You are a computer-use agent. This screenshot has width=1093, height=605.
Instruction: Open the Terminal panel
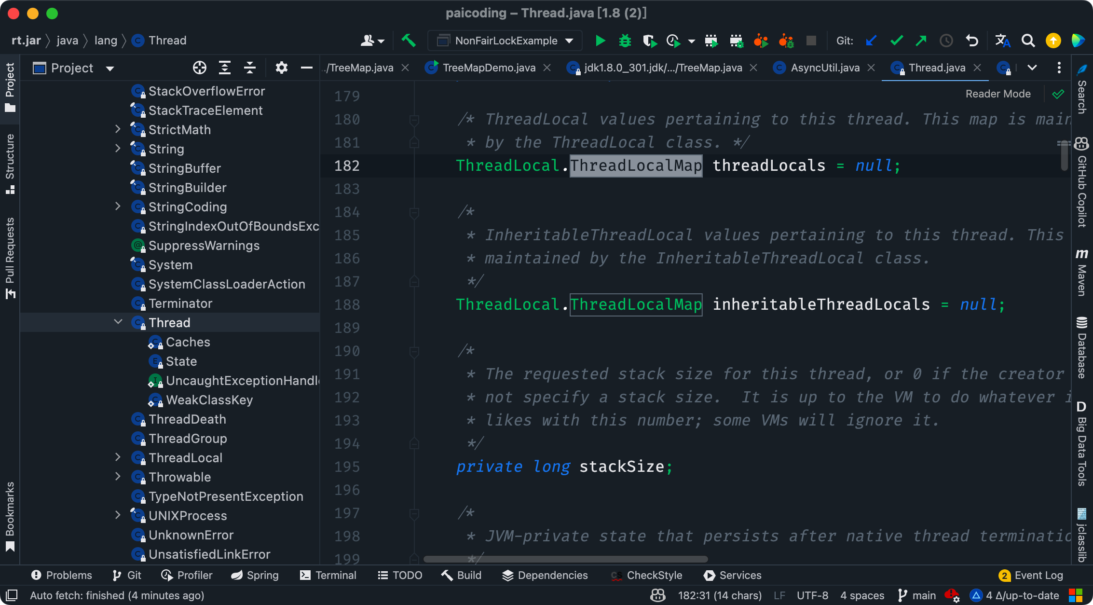(x=328, y=575)
